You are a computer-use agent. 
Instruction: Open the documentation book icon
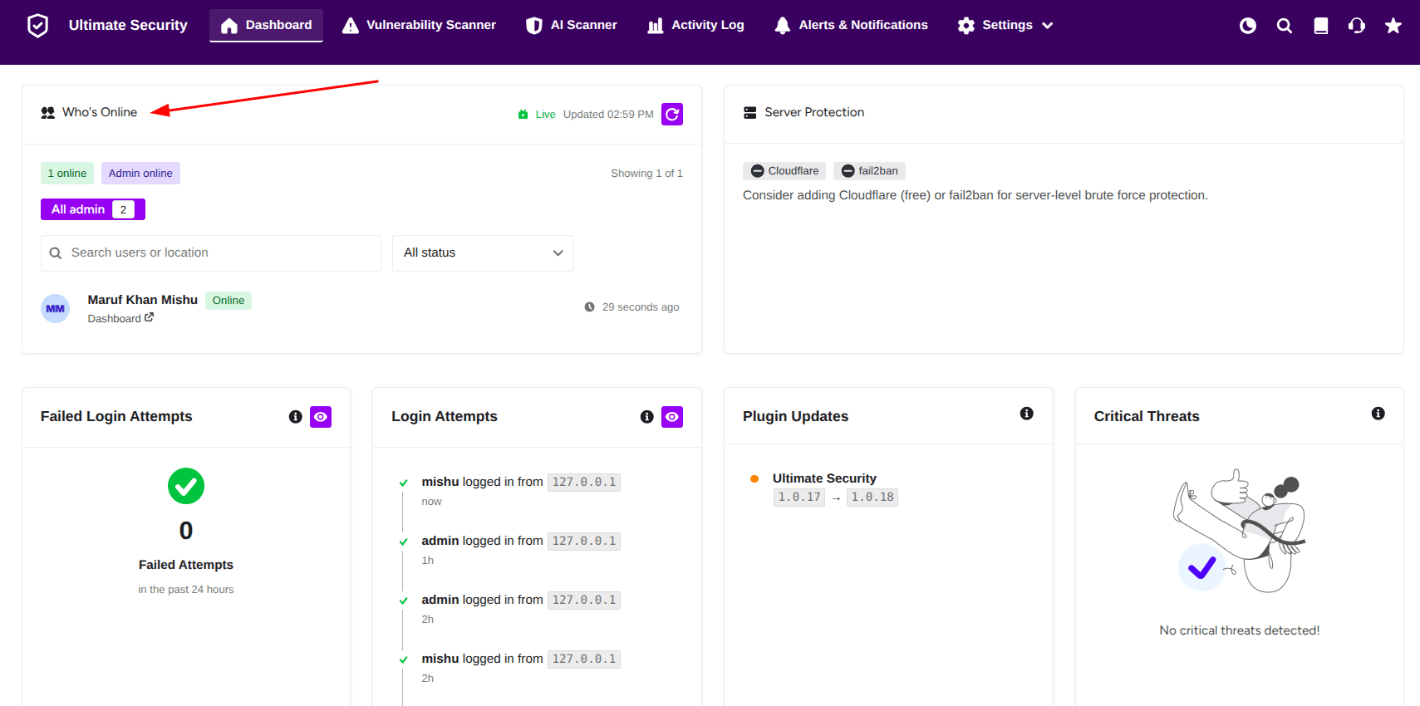[x=1321, y=26]
